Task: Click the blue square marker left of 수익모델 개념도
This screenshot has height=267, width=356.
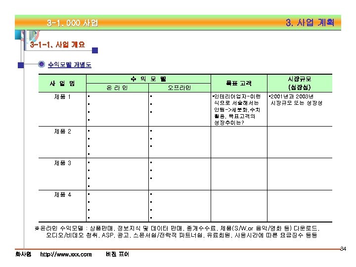Action: tap(21, 65)
